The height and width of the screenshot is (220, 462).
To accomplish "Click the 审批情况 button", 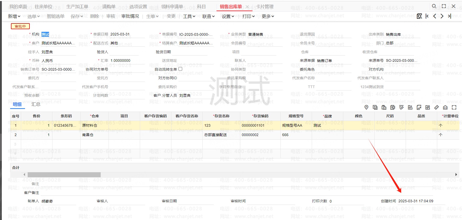I will click(x=130, y=16).
